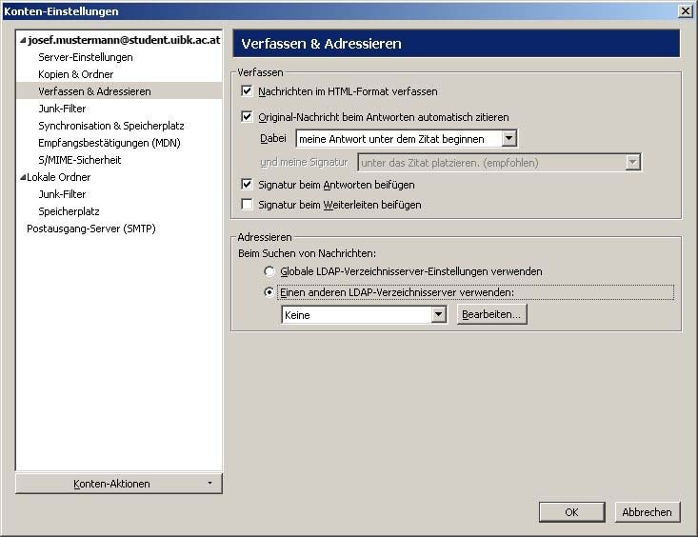Go to Synchronisation & Speicherplatz
The width and height of the screenshot is (698, 537).
tap(111, 126)
